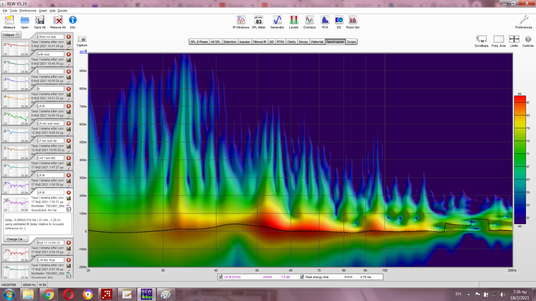This screenshot has width=536, height=301.
Task: Toggle Scrollbars display option
Action: tap(481, 39)
